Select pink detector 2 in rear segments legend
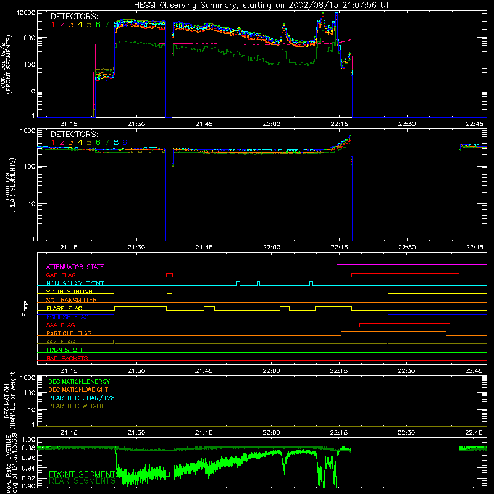The width and height of the screenshot is (494, 494). click(62, 143)
